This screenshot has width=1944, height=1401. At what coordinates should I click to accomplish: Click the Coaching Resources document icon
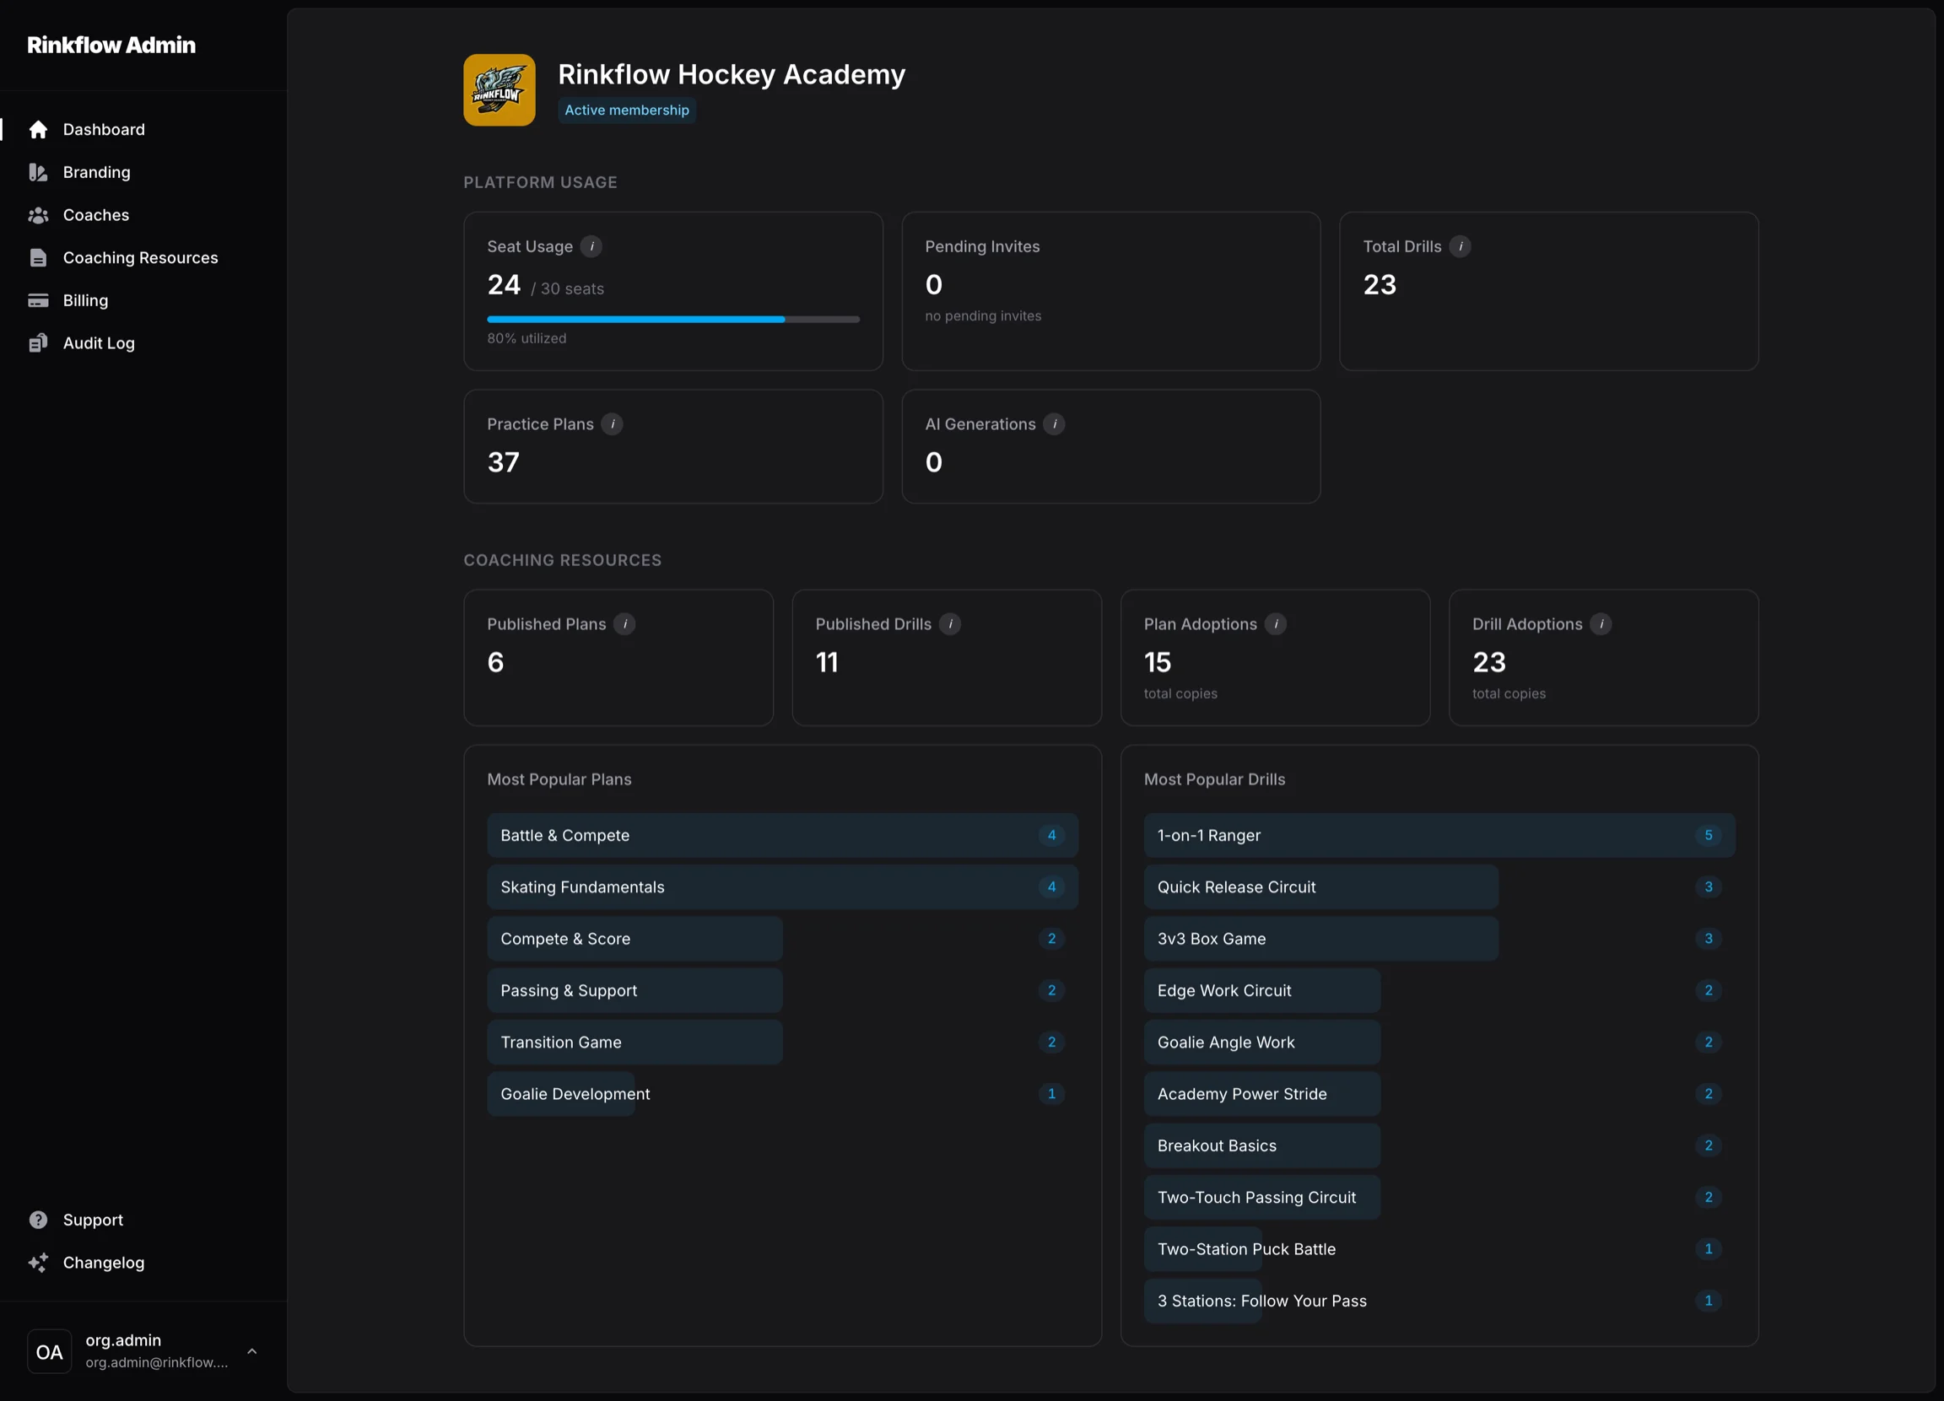coord(38,258)
